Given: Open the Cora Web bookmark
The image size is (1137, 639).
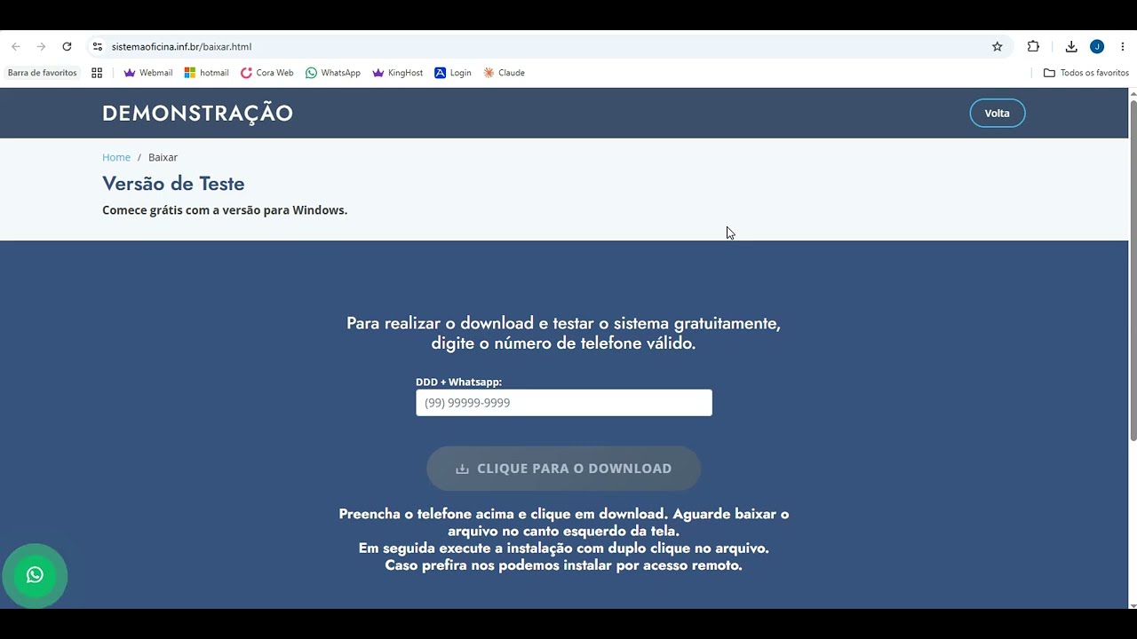Looking at the screenshot, I should [267, 73].
